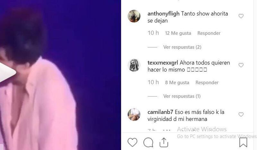Open the comment bubble icon
This screenshot has height=150, width=257.
pyautogui.click(x=148, y=142)
